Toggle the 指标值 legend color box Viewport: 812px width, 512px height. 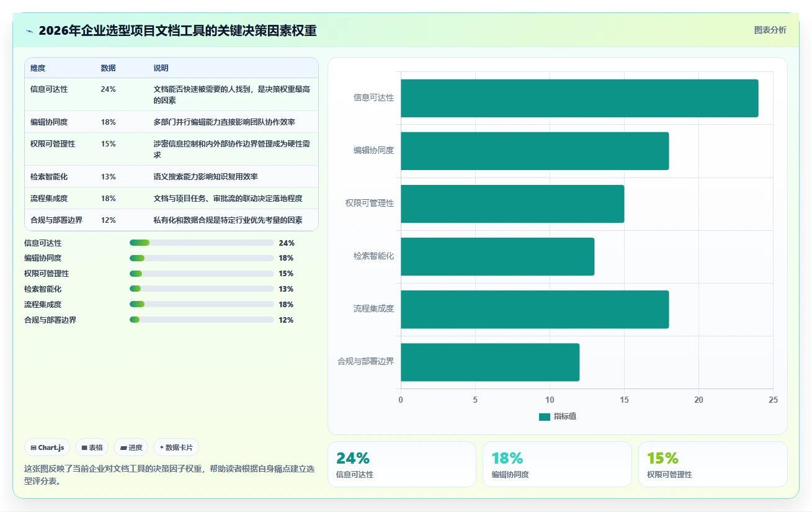pyautogui.click(x=545, y=417)
